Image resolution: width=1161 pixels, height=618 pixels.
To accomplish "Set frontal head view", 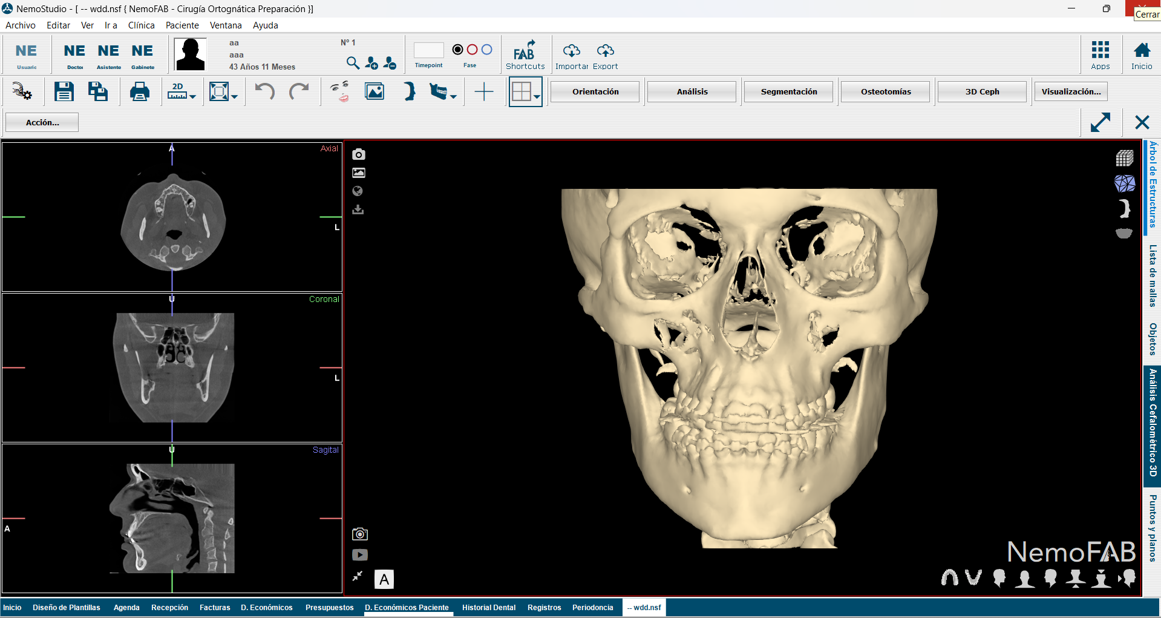I will click(x=1024, y=578).
